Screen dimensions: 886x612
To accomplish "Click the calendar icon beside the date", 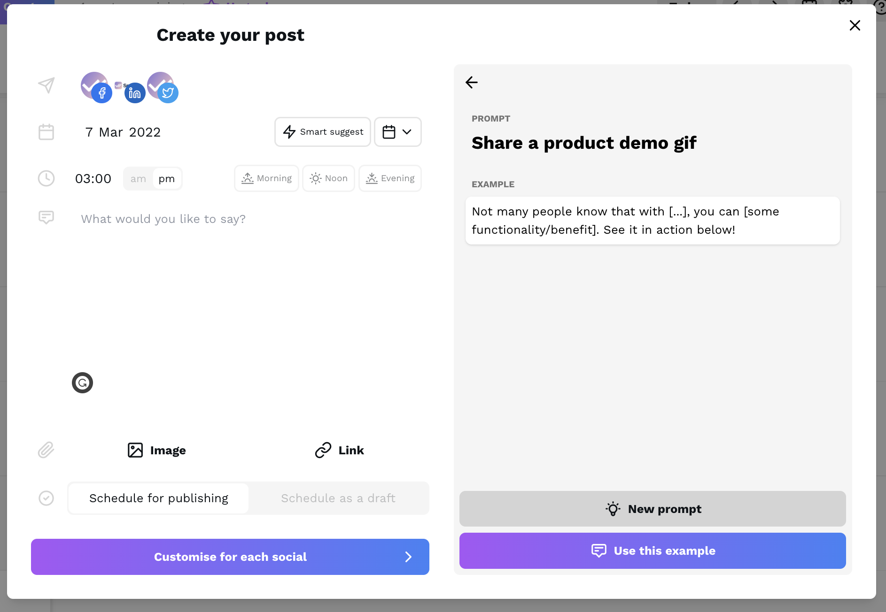I will 46,132.
